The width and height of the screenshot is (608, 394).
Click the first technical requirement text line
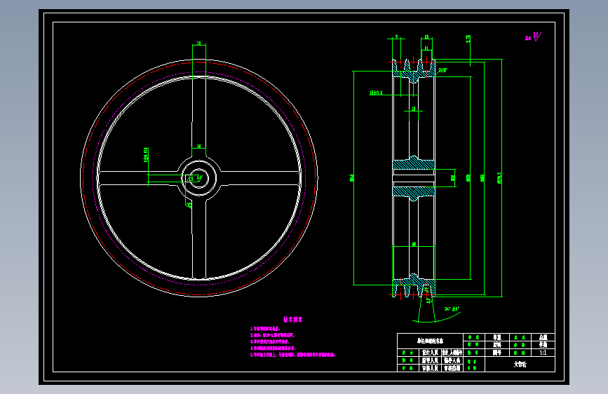tap(265, 329)
